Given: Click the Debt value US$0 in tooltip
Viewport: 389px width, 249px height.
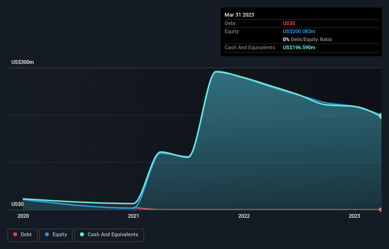Looking at the screenshot, I should click(x=289, y=23).
